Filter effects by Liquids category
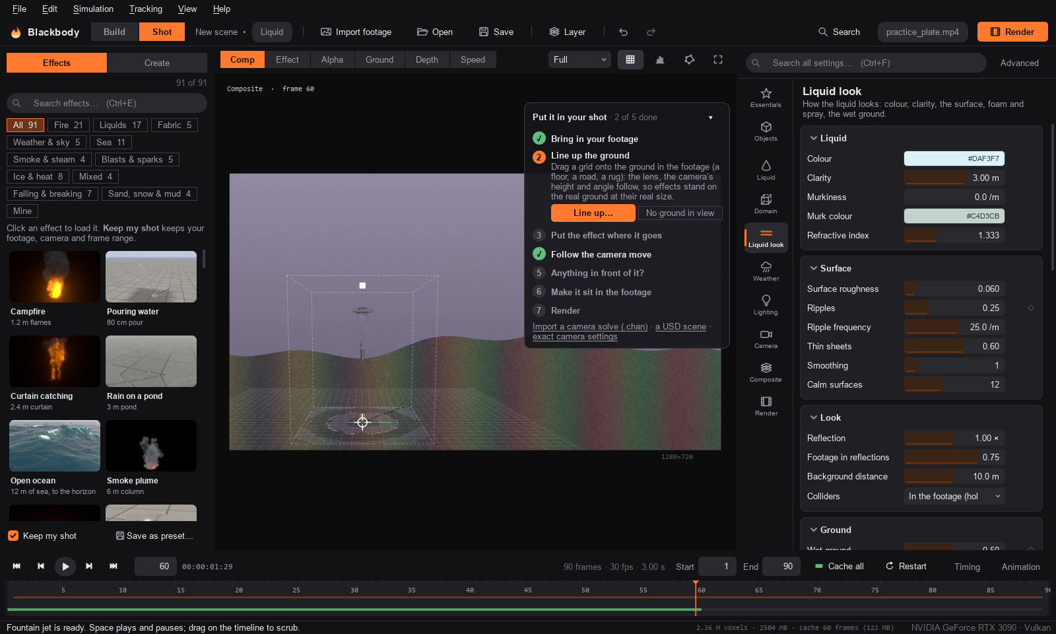1056x634 pixels. [120, 125]
